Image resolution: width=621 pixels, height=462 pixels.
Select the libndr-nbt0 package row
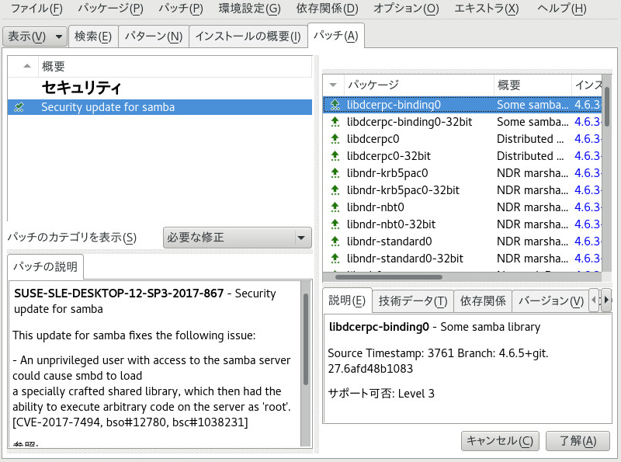coord(462,207)
